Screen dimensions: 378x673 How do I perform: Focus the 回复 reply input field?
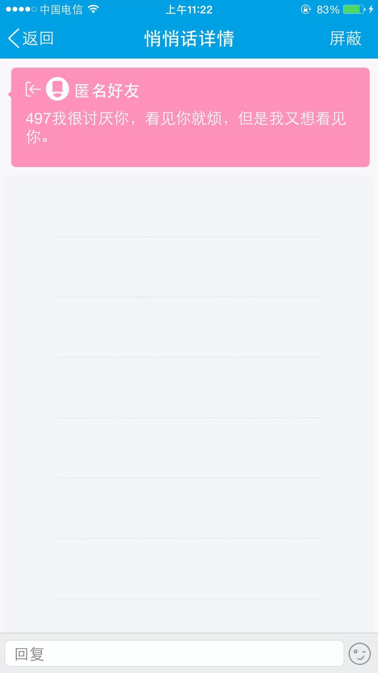tap(174, 653)
